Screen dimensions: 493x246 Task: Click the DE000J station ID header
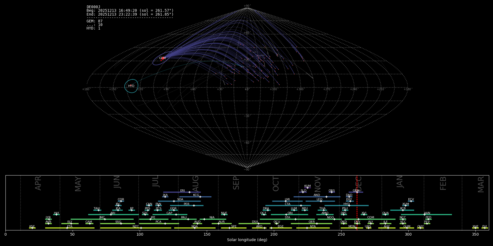pos(93,7)
